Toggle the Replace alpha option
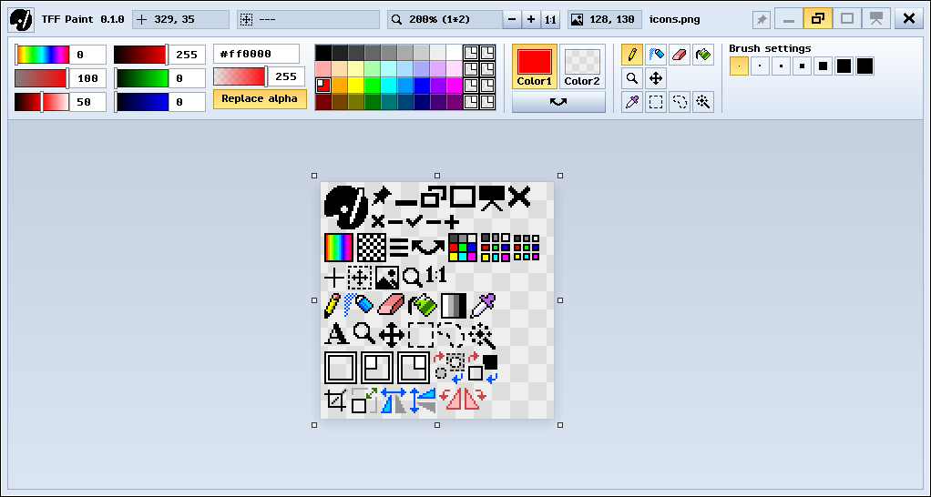 260,99
